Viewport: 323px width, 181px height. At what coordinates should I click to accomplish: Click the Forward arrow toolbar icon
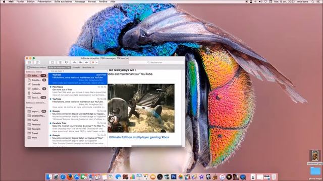click(x=86, y=62)
